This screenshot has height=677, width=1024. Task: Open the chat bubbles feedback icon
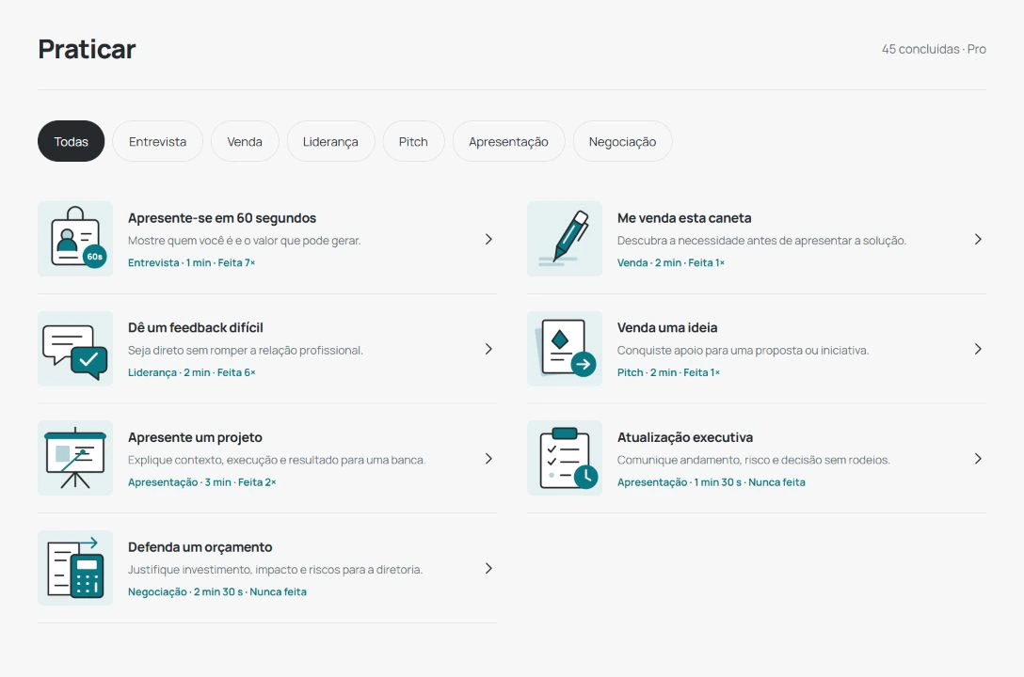point(75,348)
